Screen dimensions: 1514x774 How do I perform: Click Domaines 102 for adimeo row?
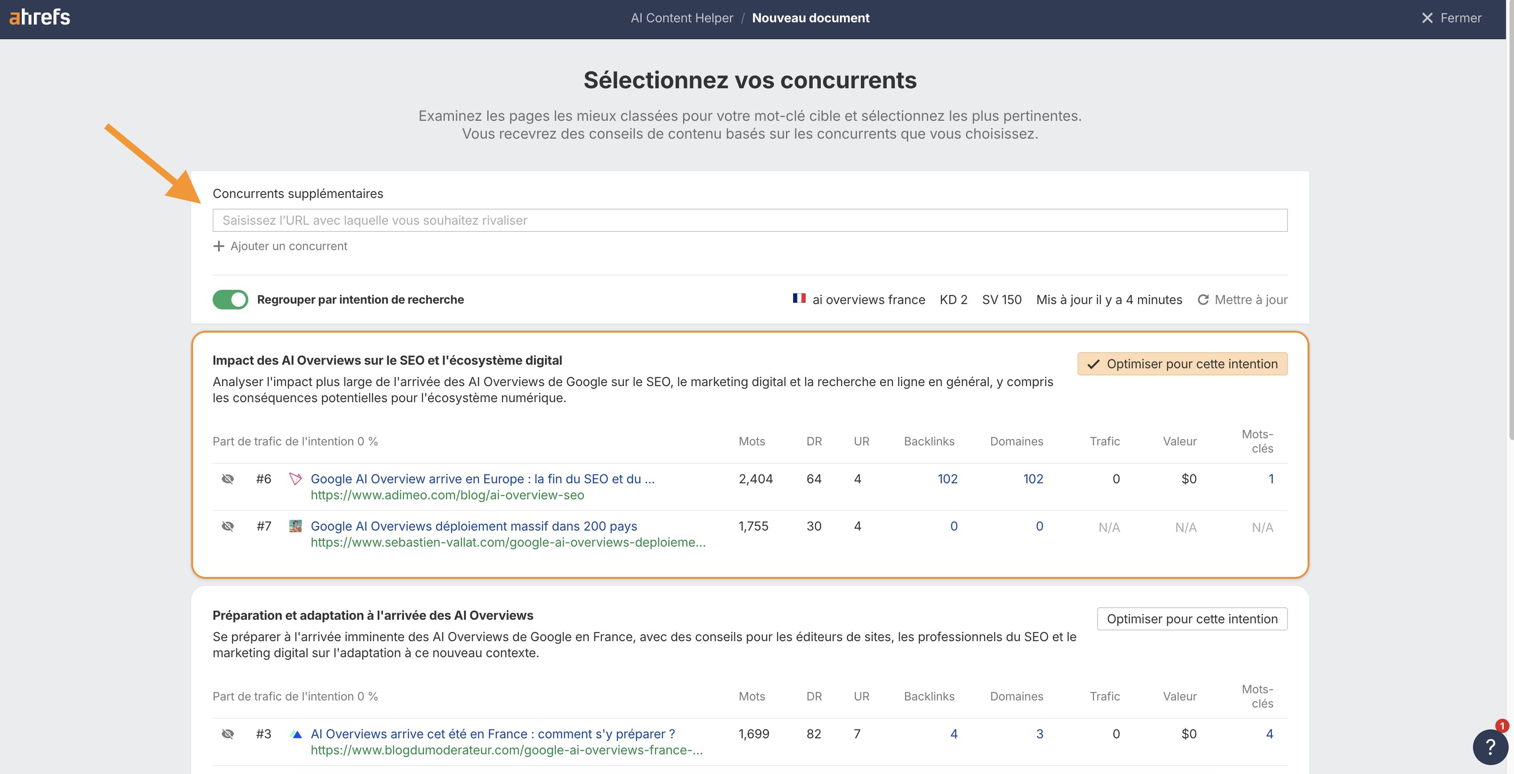[x=1033, y=479]
